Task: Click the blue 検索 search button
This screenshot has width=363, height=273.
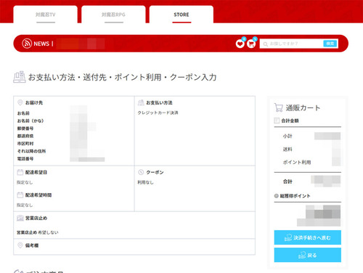Action: tap(330, 44)
